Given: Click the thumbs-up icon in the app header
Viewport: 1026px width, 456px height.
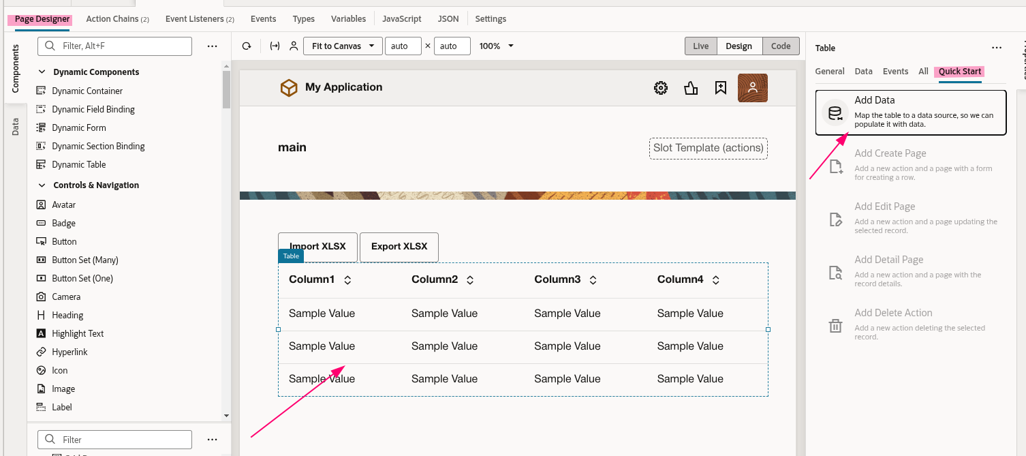Looking at the screenshot, I should tap(690, 87).
